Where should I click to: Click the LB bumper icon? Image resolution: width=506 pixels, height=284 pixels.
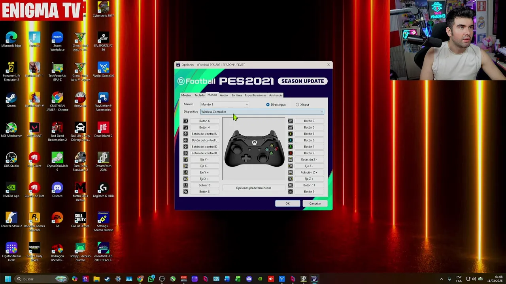point(186,127)
